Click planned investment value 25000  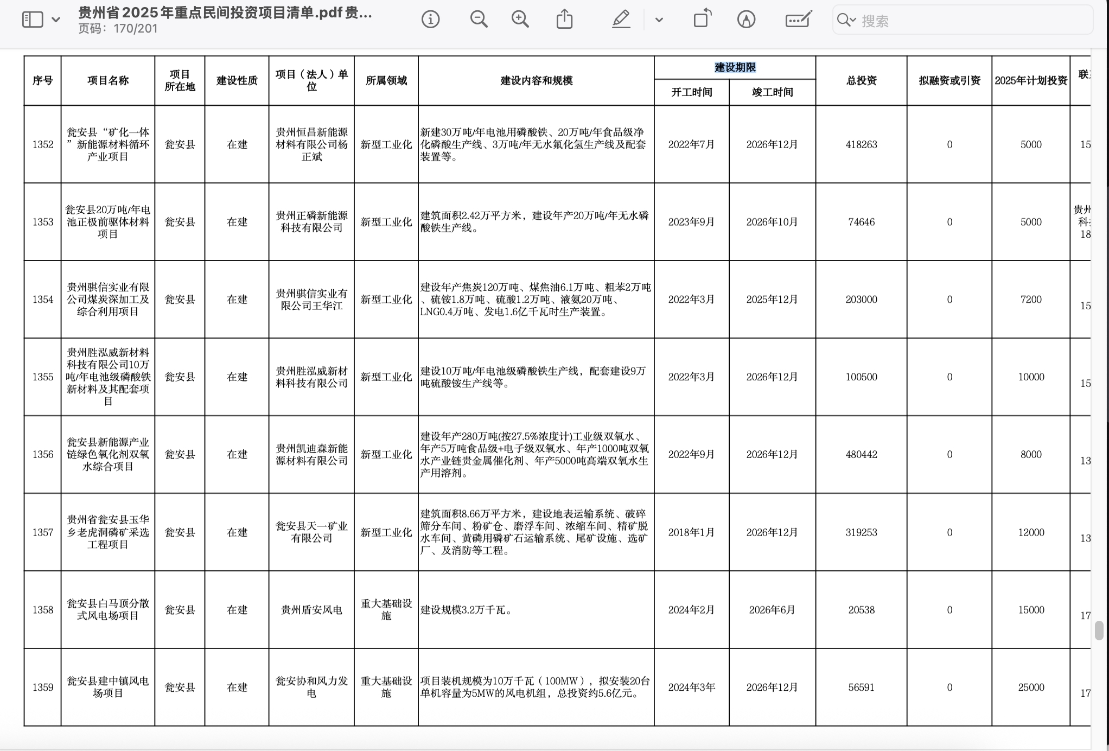tap(1031, 688)
